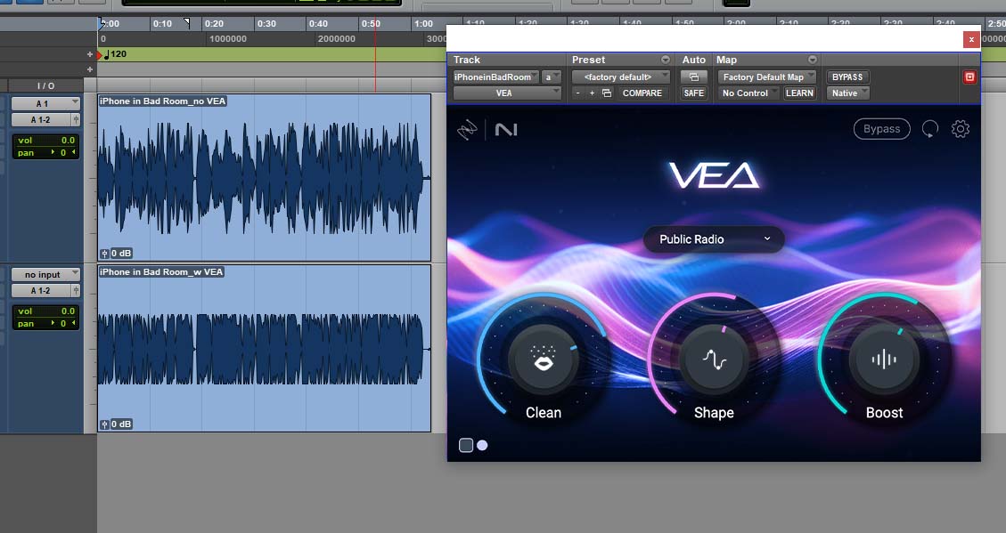Click the pan 0 field on first track
The height and width of the screenshot is (533, 1006).
46,152
